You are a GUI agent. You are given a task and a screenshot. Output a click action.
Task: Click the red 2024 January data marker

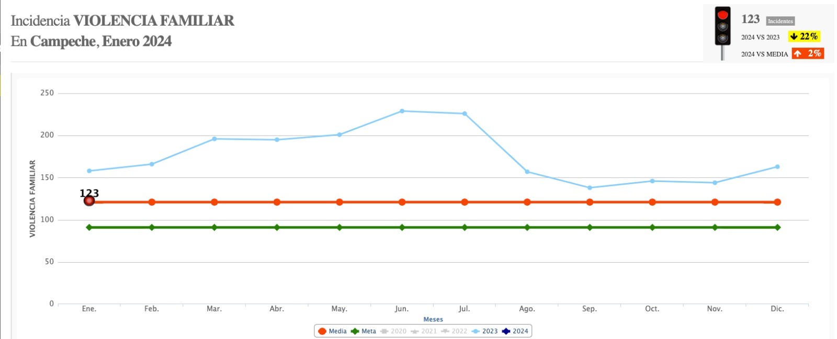tap(89, 200)
